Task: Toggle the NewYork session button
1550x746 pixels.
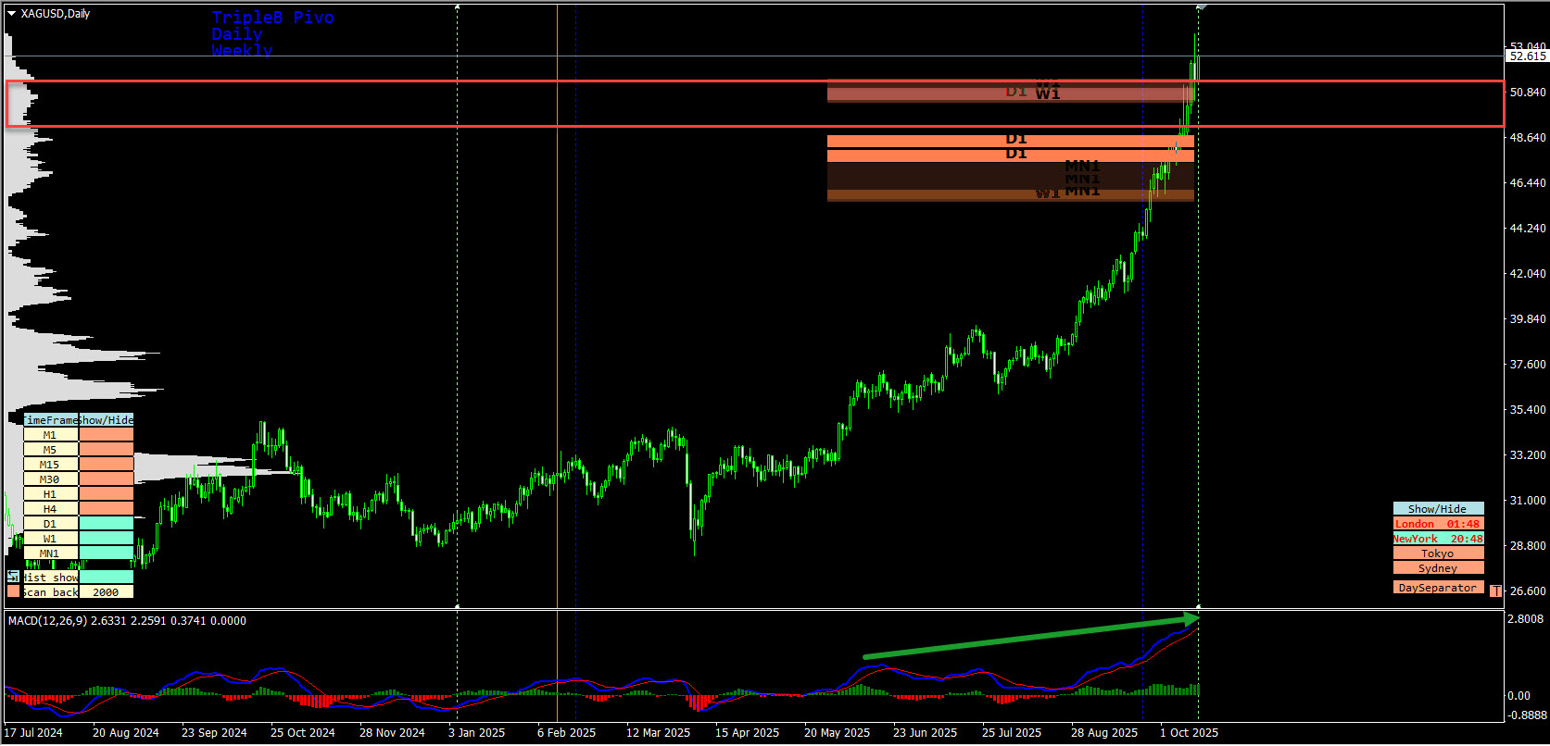Action: 1438,539
